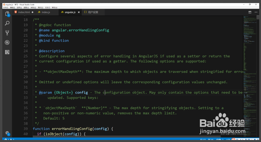Screen dimensions: 261x142
Task: Open the 转到(G) menu
Action: tap(33, 8)
